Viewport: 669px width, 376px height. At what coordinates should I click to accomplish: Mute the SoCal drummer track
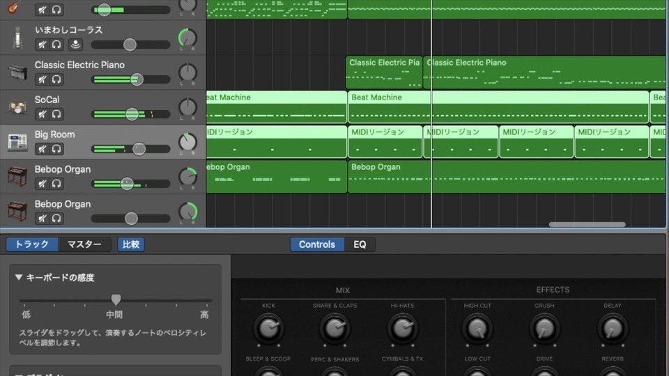click(42, 114)
